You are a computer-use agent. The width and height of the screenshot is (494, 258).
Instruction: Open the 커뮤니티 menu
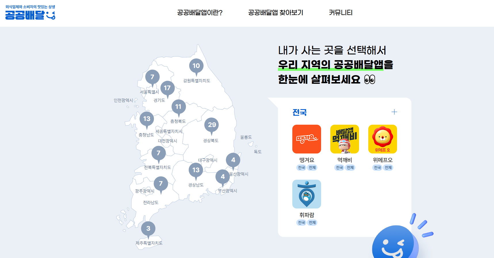(x=341, y=13)
